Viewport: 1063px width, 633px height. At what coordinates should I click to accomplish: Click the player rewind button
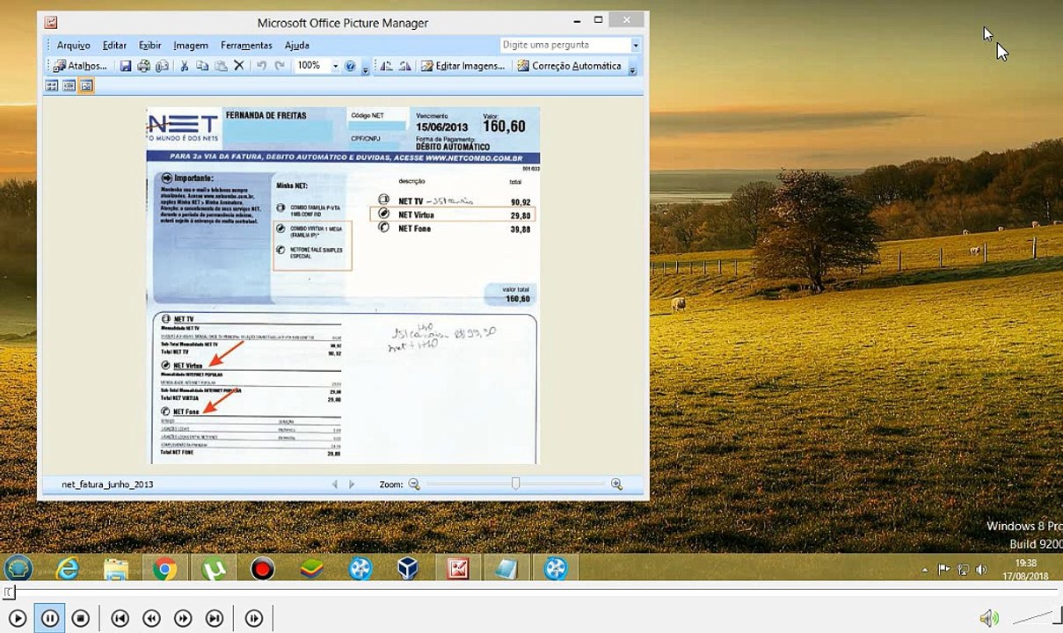(151, 619)
